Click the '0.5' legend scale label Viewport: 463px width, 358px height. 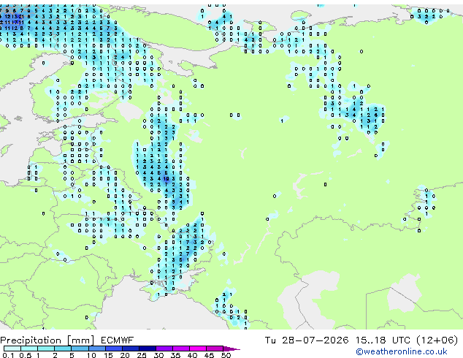26,355
